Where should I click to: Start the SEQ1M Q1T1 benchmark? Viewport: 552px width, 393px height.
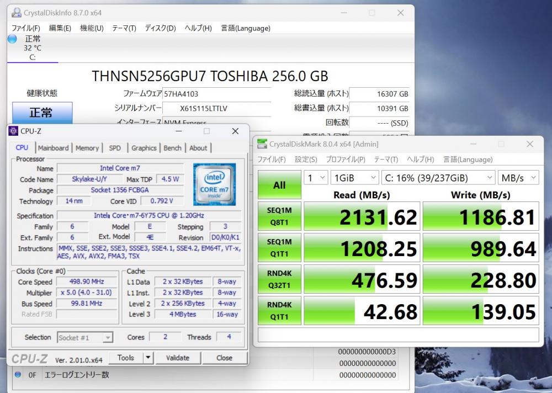click(279, 248)
